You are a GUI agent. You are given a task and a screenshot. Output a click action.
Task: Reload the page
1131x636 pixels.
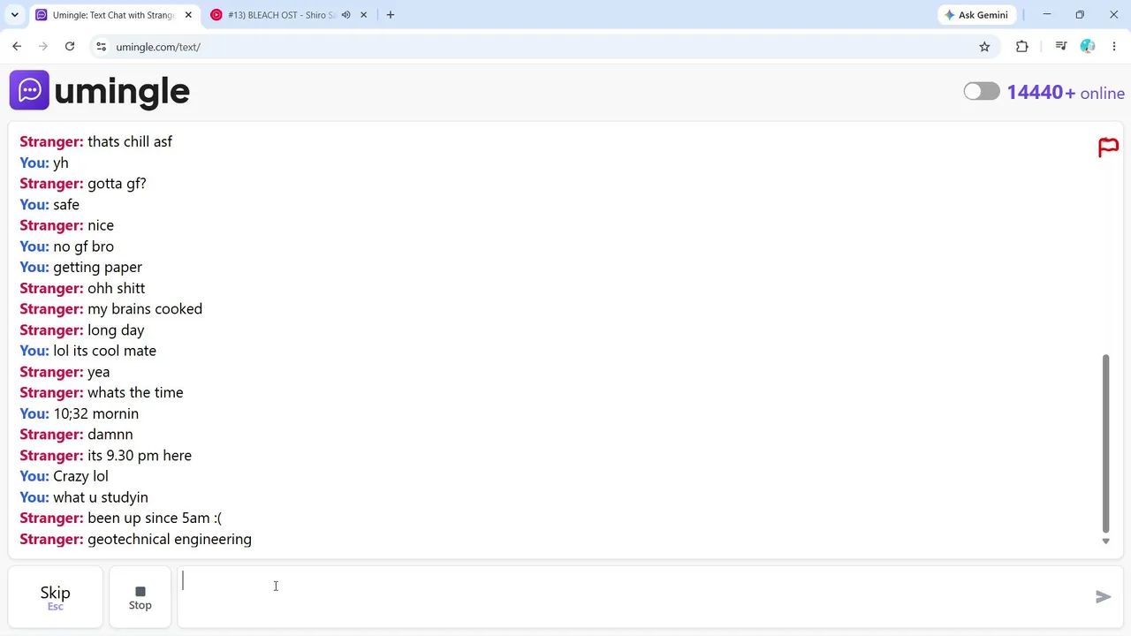point(70,47)
